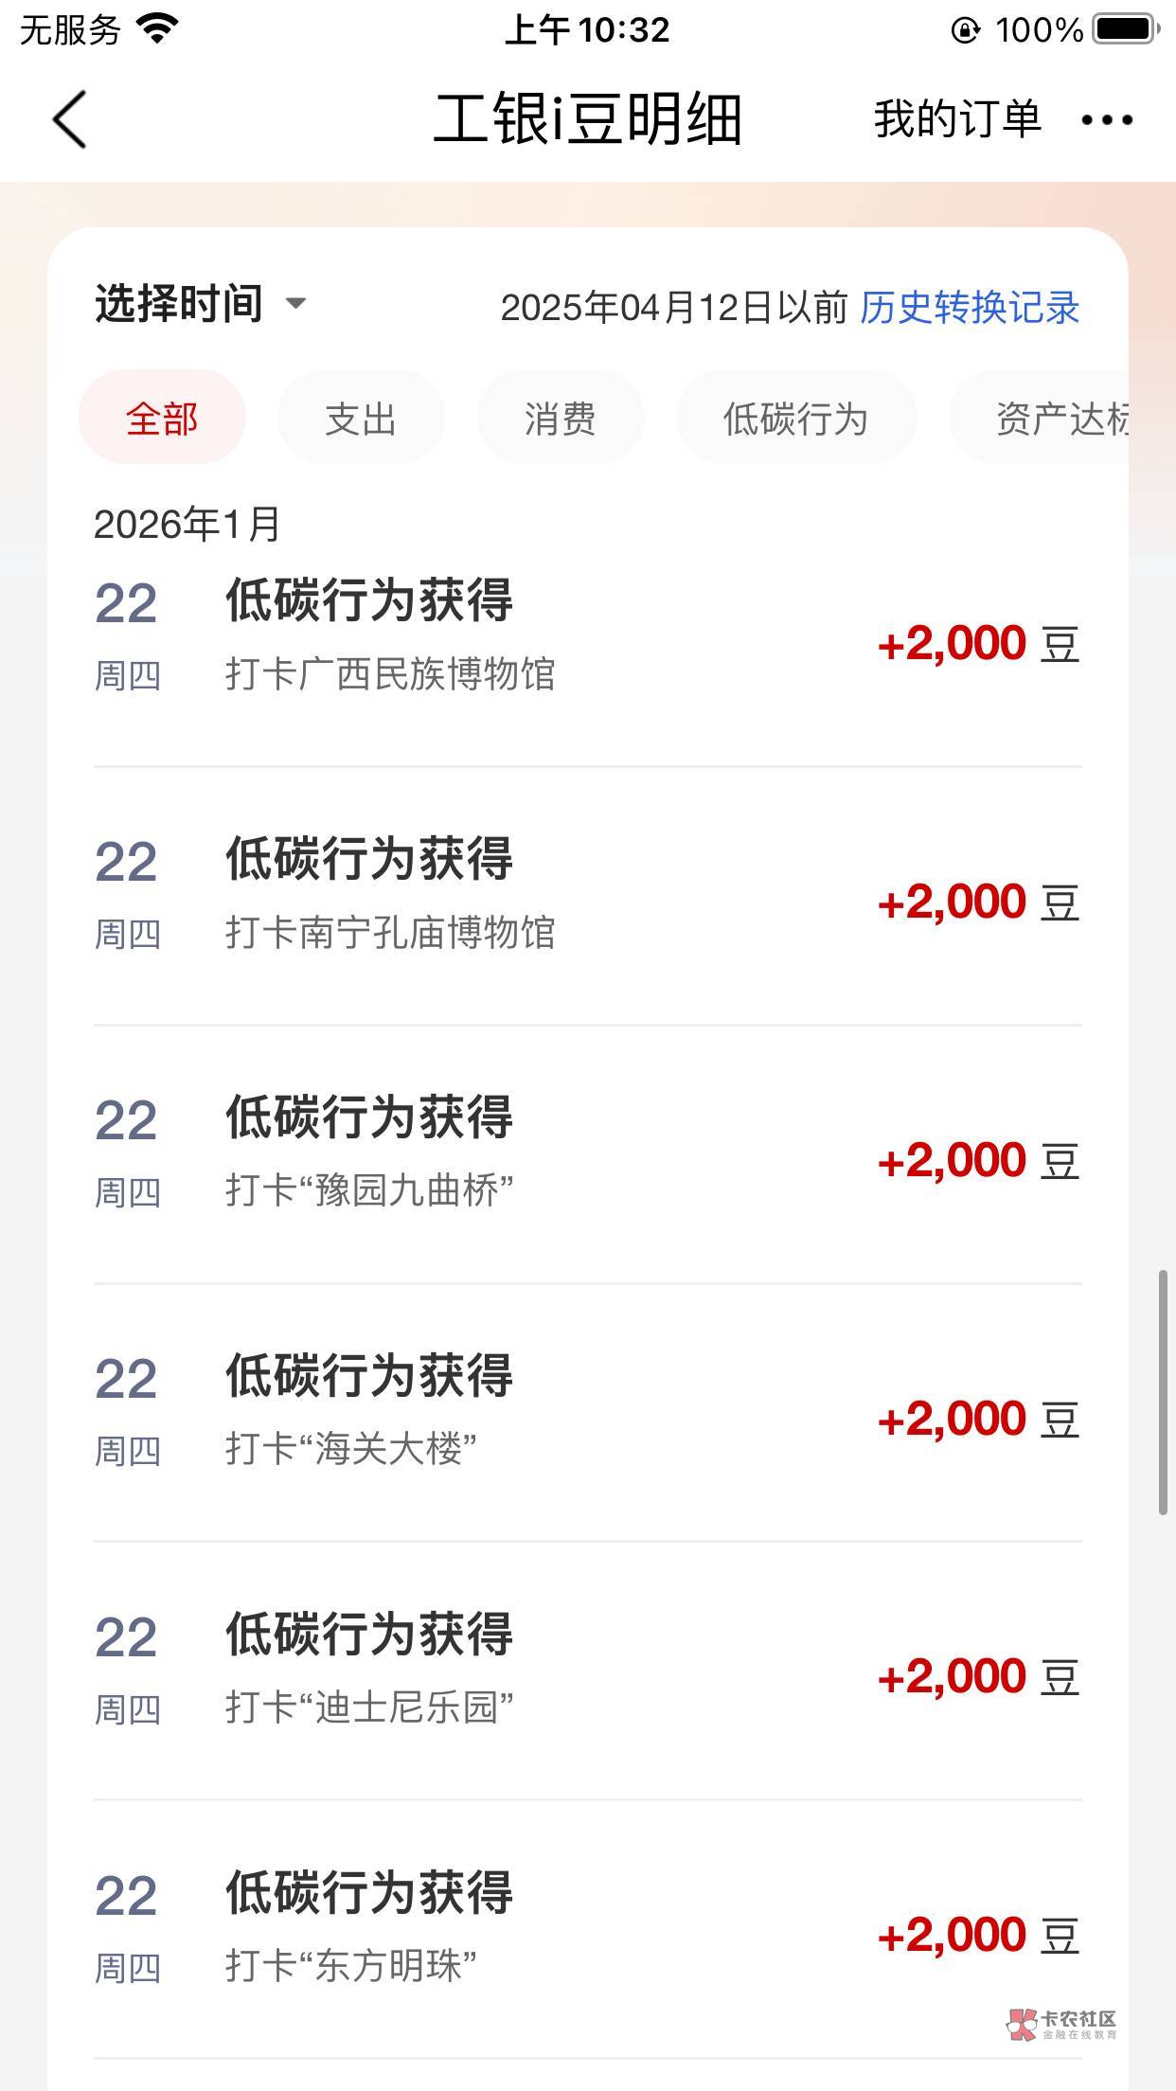Tap the Wi-Fi status icon
1176x2091 pixels.
point(157,29)
